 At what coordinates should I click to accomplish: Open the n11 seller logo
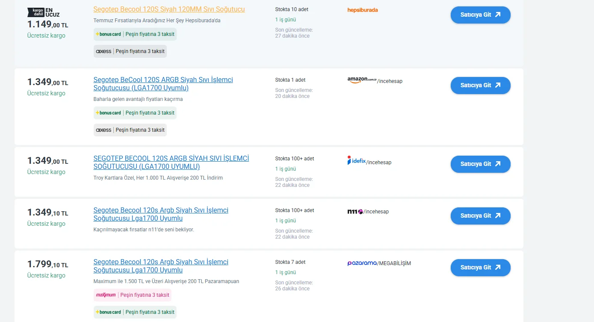pos(355,212)
